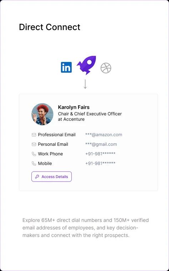The width and height of the screenshot is (169, 271).
Task: Click the purple rocket icon
Action: (86, 65)
